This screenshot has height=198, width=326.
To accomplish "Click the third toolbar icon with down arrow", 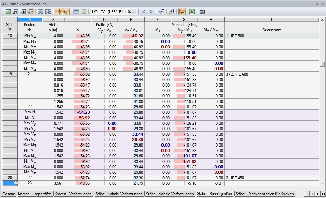I will (x=23, y=12).
